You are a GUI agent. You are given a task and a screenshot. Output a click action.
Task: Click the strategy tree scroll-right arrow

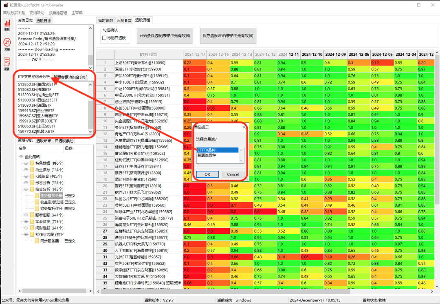(90, 291)
